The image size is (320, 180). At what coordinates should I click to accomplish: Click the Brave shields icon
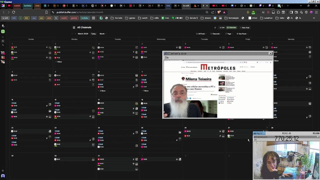point(219,12)
